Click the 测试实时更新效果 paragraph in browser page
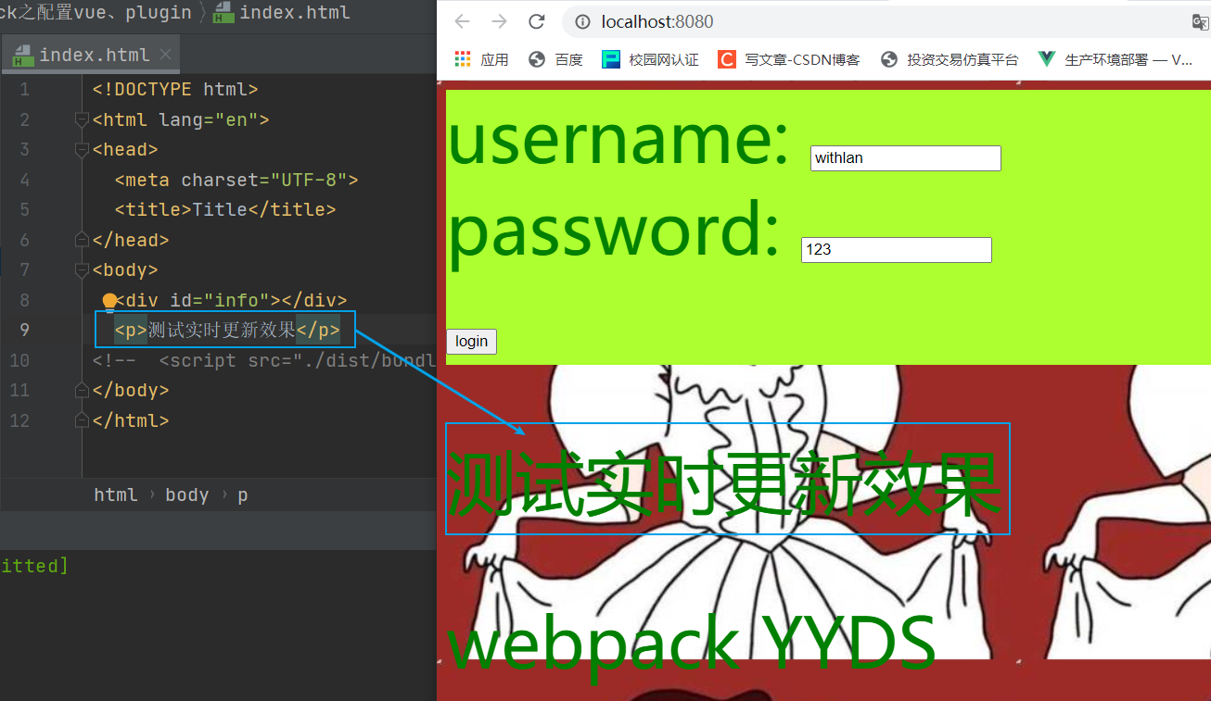This screenshot has height=701, width=1211. [x=724, y=484]
